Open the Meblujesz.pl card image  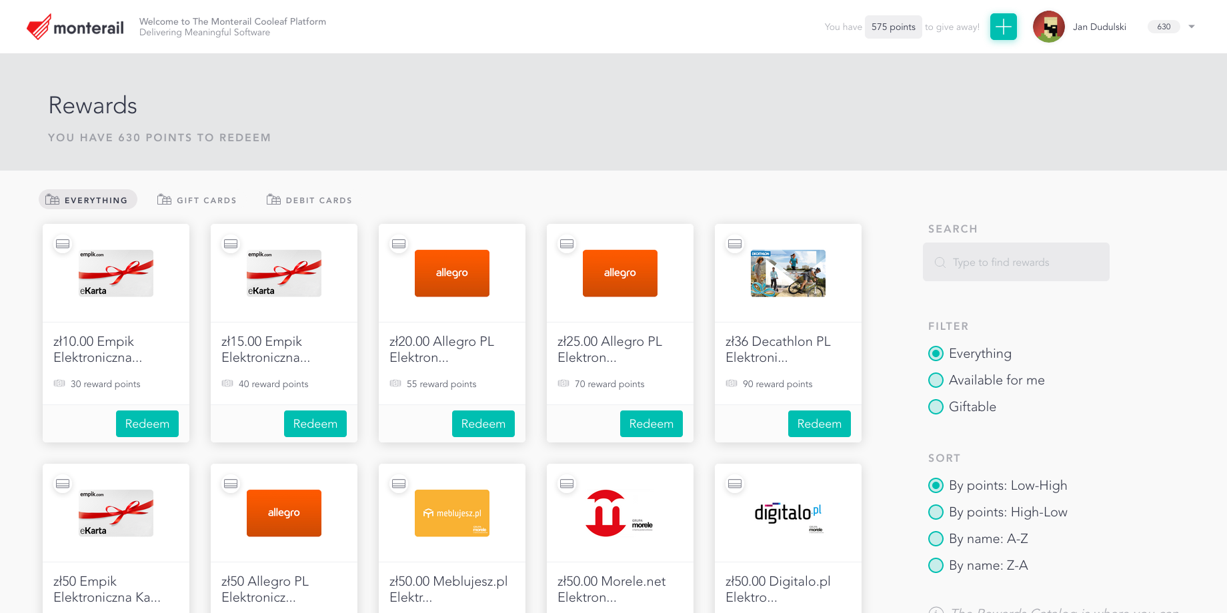pos(452,513)
